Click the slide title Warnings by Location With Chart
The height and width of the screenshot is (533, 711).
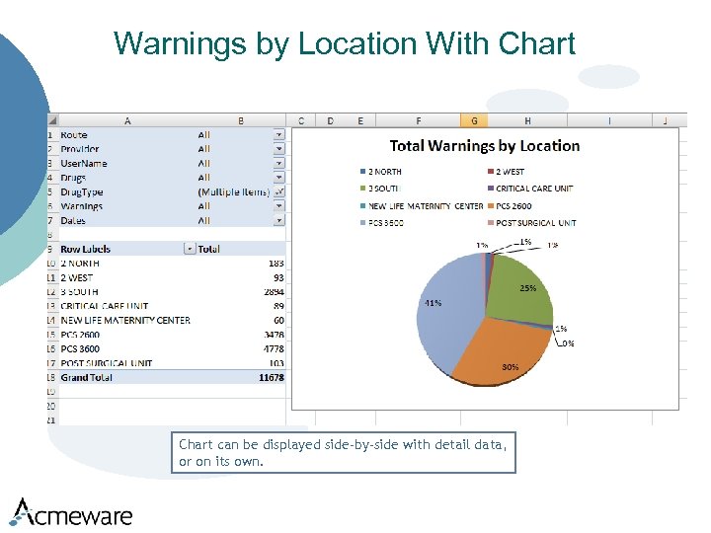pyautogui.click(x=345, y=44)
